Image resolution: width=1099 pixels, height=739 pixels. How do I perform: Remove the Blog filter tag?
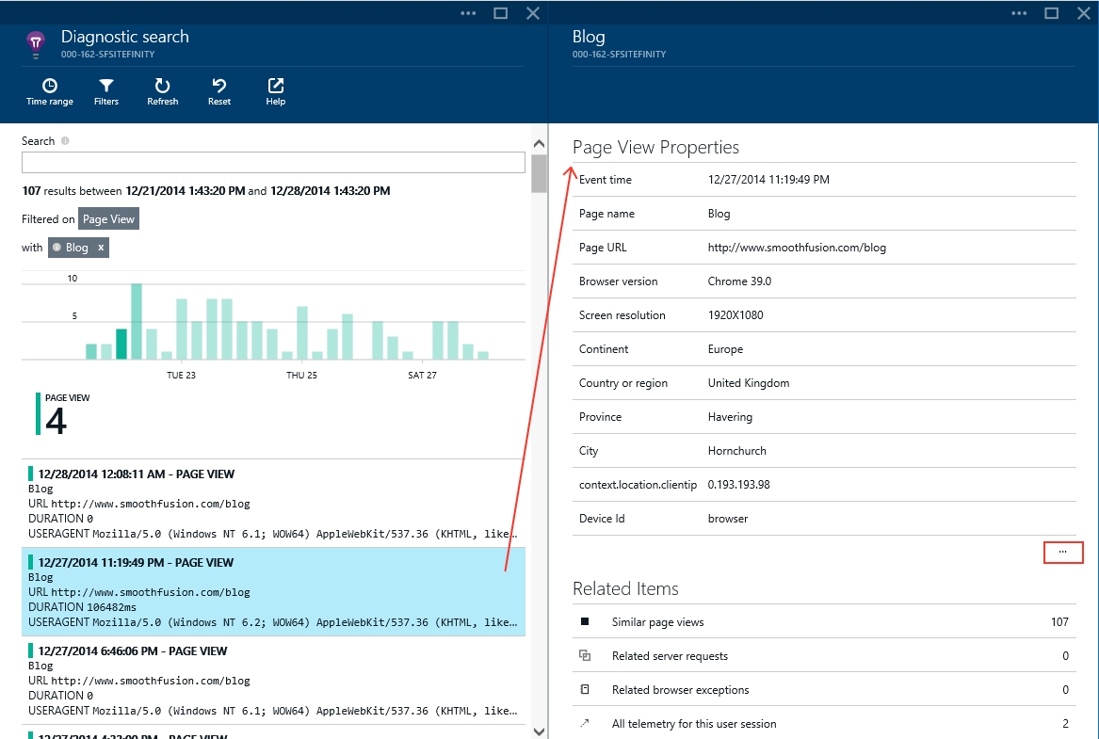(x=101, y=248)
